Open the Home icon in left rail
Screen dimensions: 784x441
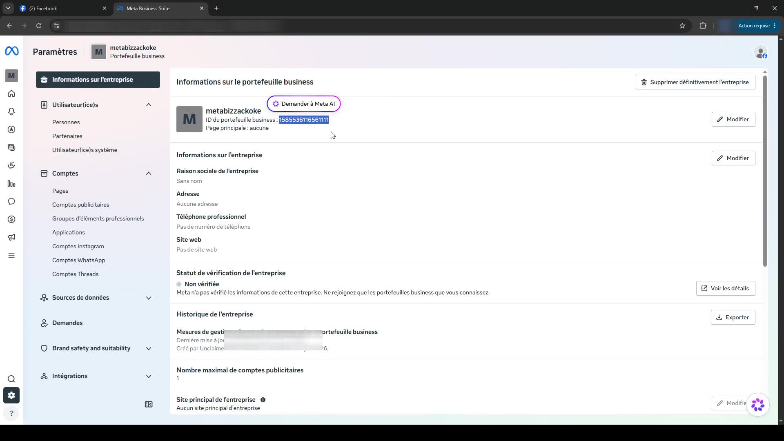click(x=11, y=94)
